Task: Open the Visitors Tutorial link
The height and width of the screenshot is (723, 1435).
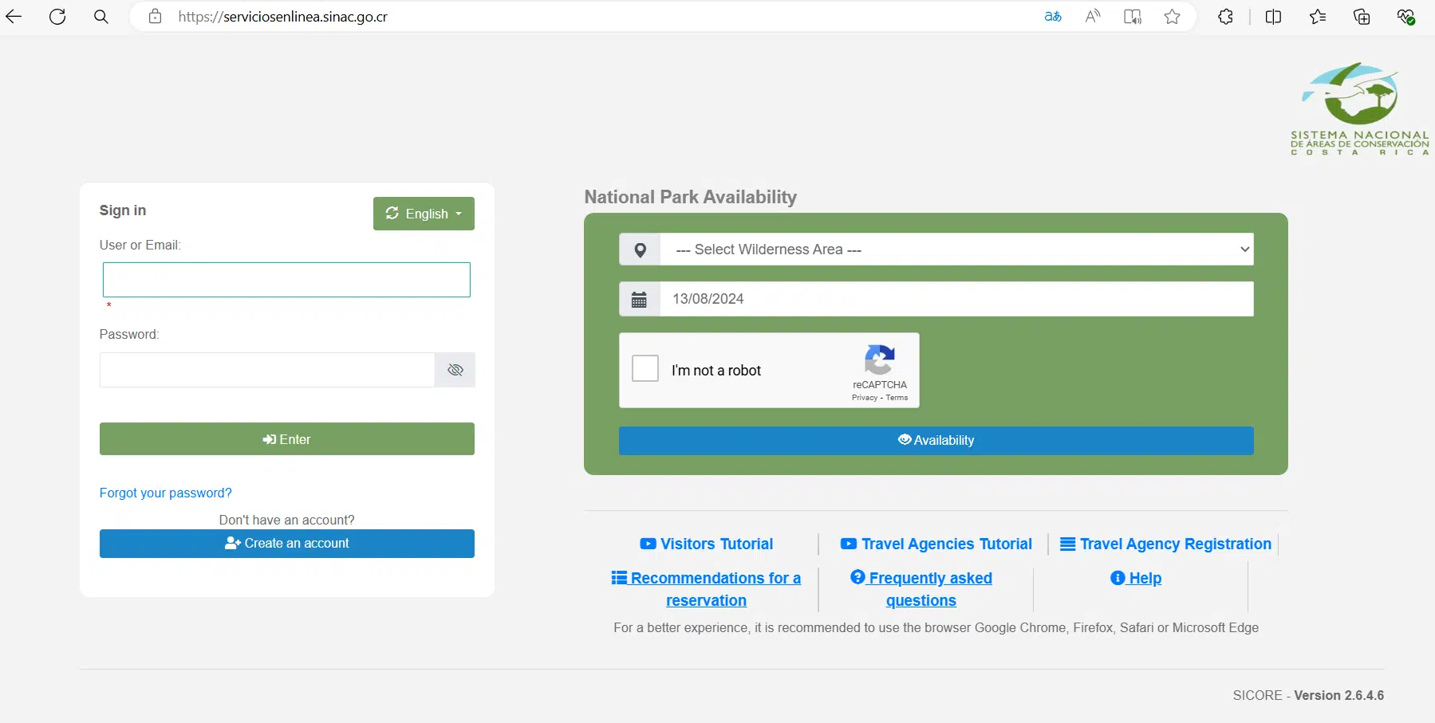Action: [707, 544]
